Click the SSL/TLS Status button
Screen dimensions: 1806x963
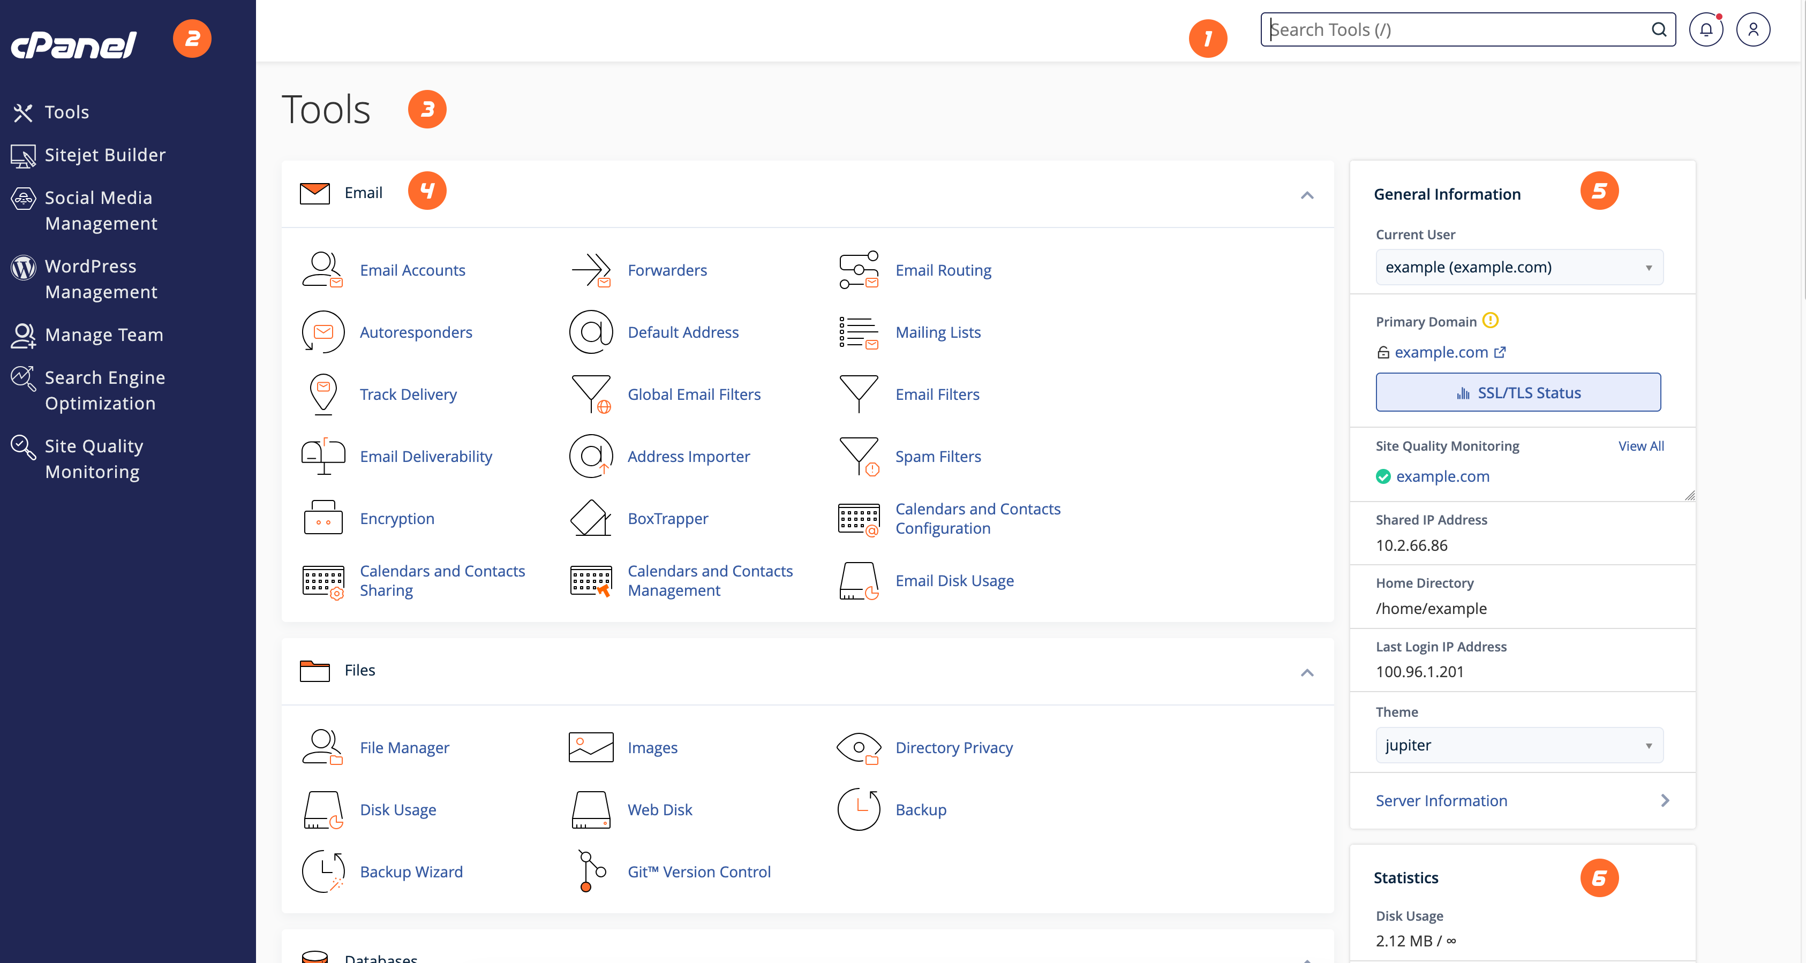[1518, 392]
